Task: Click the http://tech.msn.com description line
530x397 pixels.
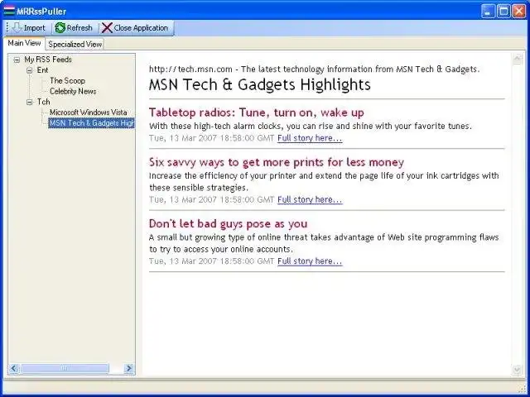Action: pyautogui.click(x=314, y=69)
